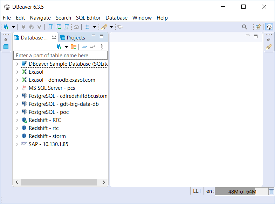Switch to the Projects tab
The image size is (275, 204).
(73, 38)
